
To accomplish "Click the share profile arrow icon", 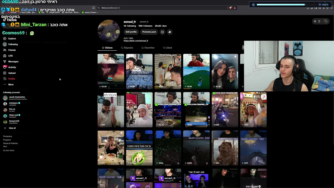I will pos(170,32).
